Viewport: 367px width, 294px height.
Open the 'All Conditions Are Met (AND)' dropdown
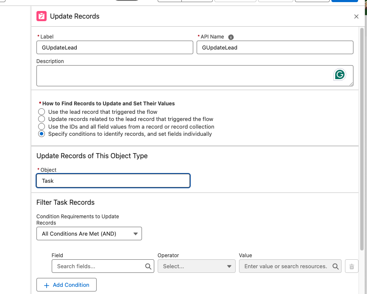point(89,234)
